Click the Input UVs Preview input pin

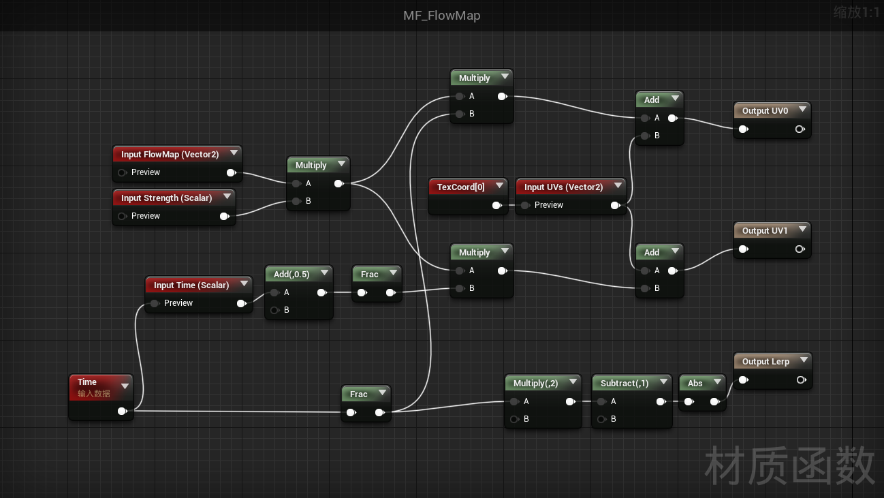click(526, 205)
